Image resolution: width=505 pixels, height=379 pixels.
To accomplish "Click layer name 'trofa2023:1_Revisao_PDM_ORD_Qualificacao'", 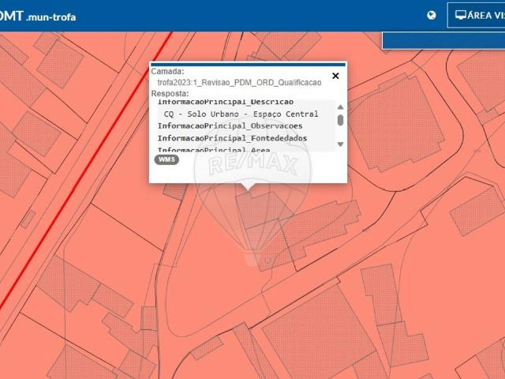I will coord(239,82).
